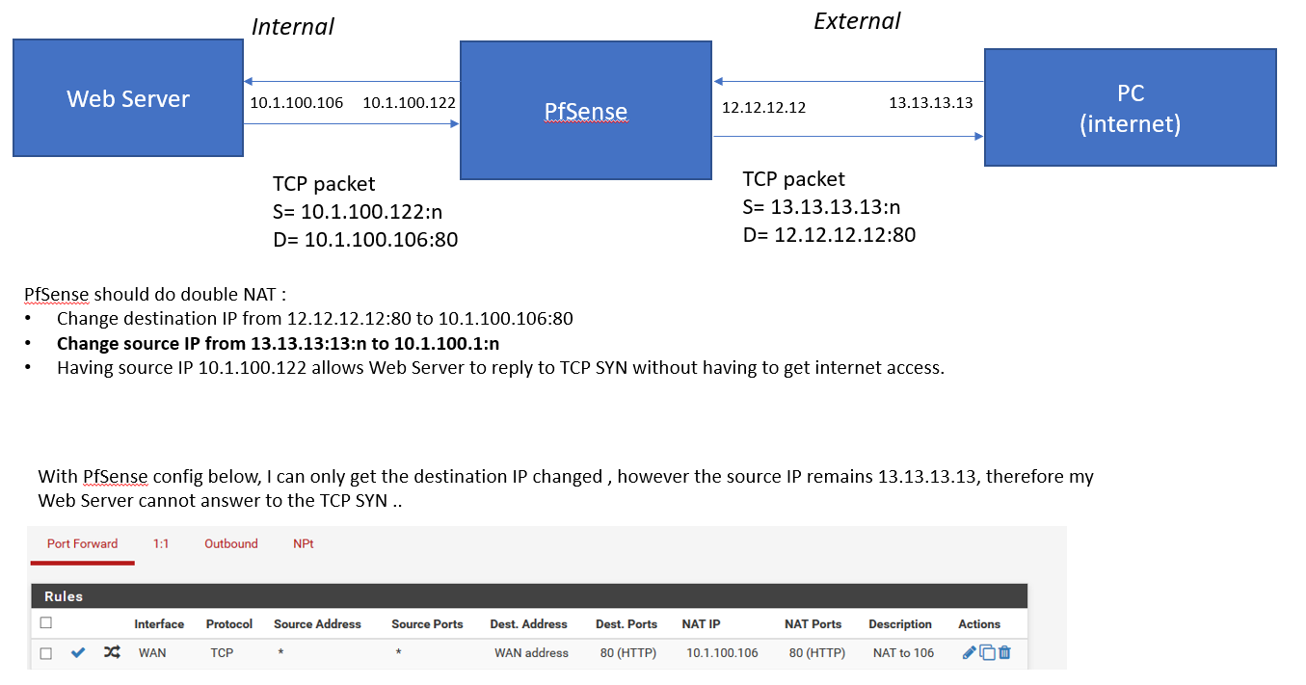Delete the NAT to 106 rule via trash icon
1306x685 pixels.
(x=1004, y=652)
